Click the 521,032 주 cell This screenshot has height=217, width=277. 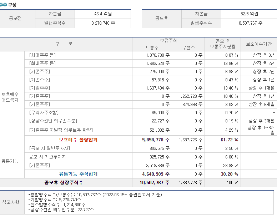(x=152, y=130)
